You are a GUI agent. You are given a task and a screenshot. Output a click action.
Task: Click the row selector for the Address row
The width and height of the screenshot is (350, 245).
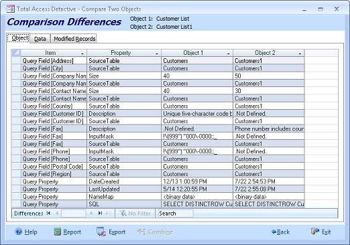(x=16, y=61)
